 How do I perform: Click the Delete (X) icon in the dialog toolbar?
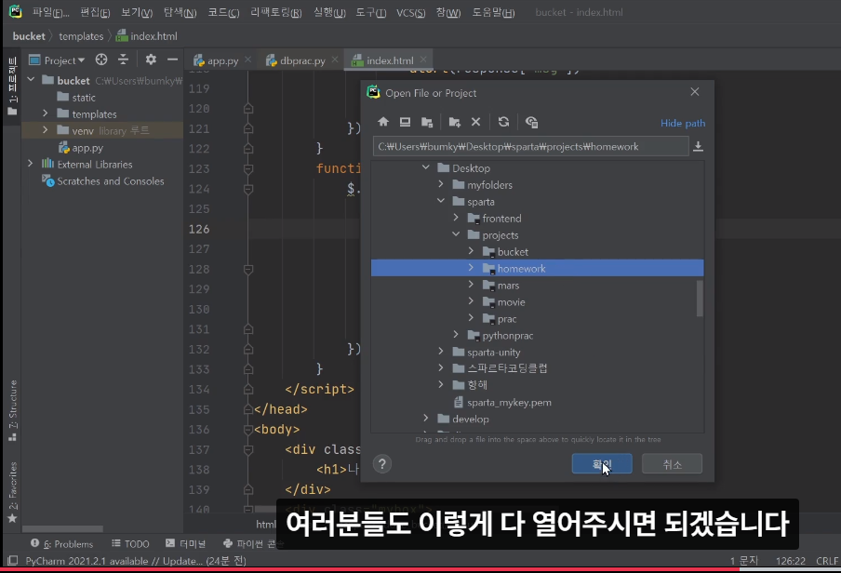tap(475, 122)
